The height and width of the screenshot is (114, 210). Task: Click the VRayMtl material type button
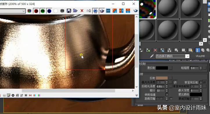[200, 56]
